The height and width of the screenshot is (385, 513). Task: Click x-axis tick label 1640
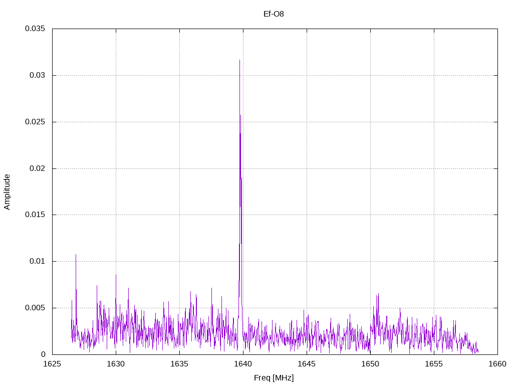click(x=243, y=364)
